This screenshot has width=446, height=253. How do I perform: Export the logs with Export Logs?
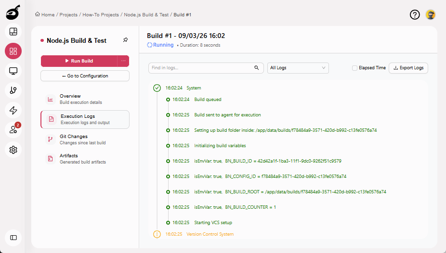[408, 68]
